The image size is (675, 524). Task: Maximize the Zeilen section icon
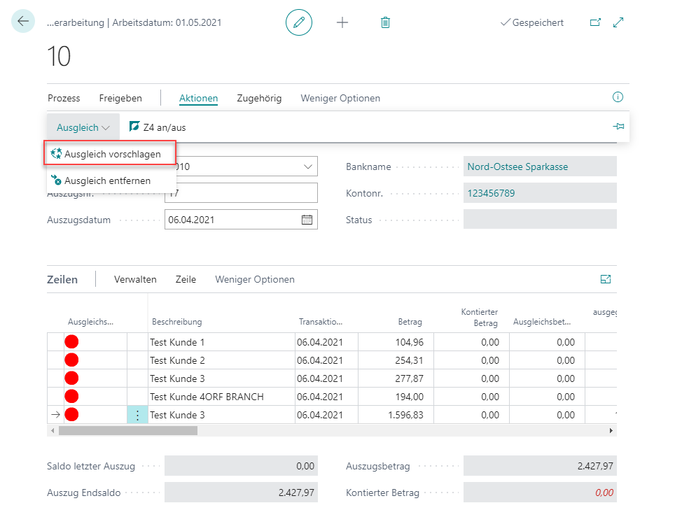coord(606,279)
